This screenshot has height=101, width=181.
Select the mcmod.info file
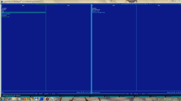96,11
